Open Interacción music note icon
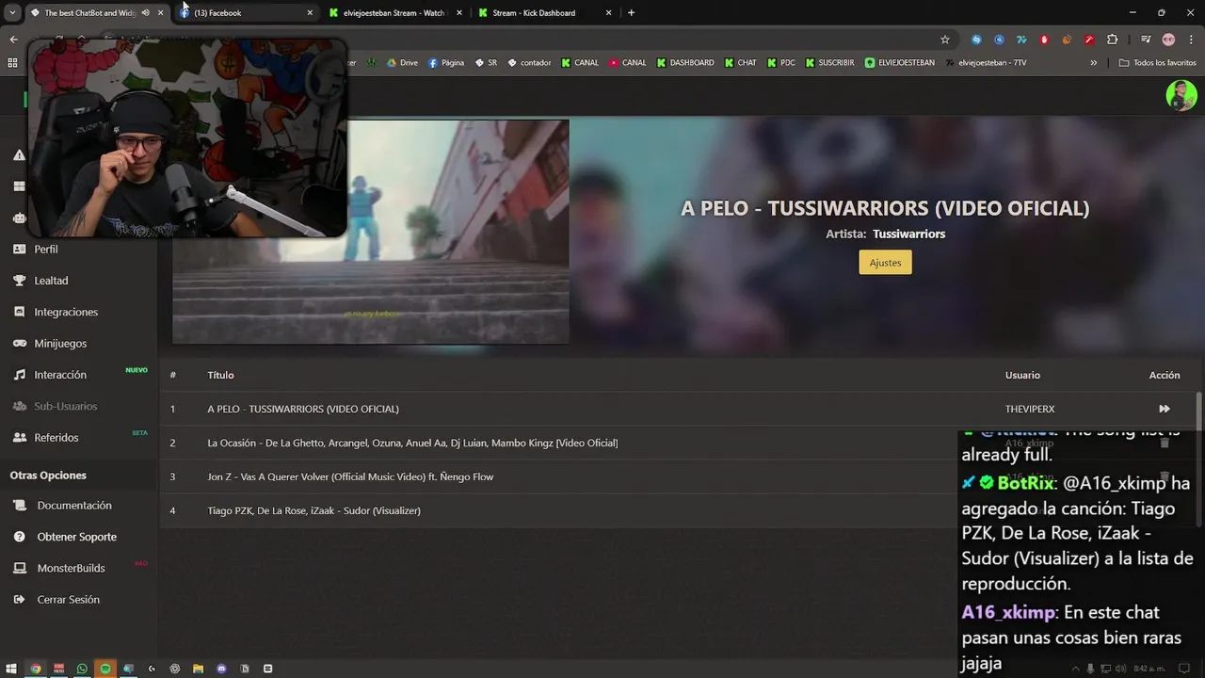1205x678 pixels. 19,375
